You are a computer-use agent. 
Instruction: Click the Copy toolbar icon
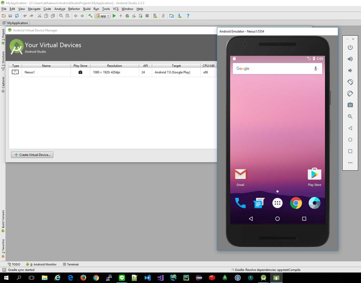coord(46,16)
